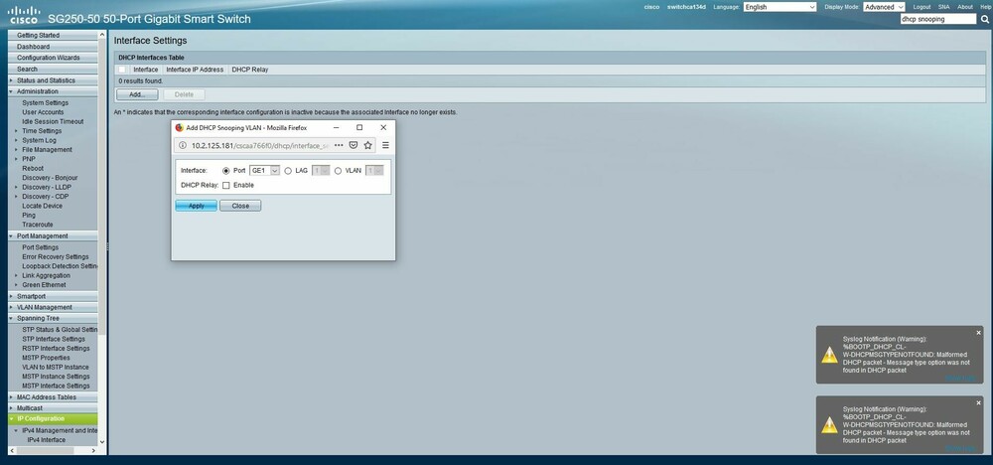Open the Port Management menu section
The image size is (993, 465).
(x=43, y=235)
